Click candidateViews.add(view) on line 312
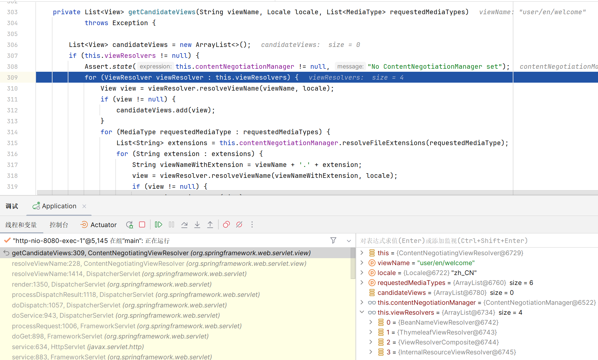 (x=166, y=110)
